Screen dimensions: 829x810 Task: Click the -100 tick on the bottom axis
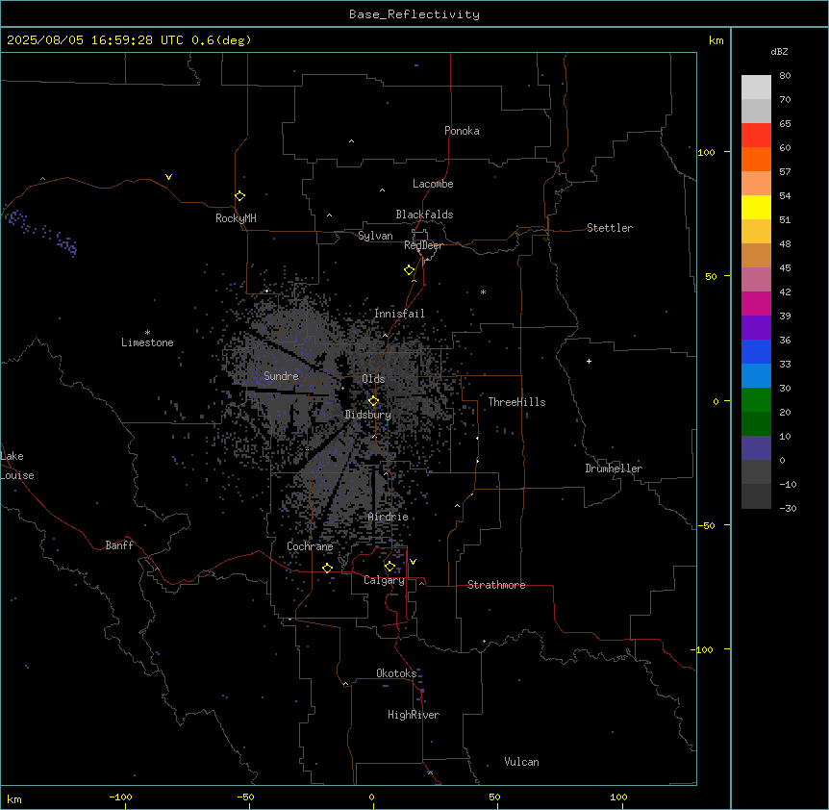tap(120, 797)
